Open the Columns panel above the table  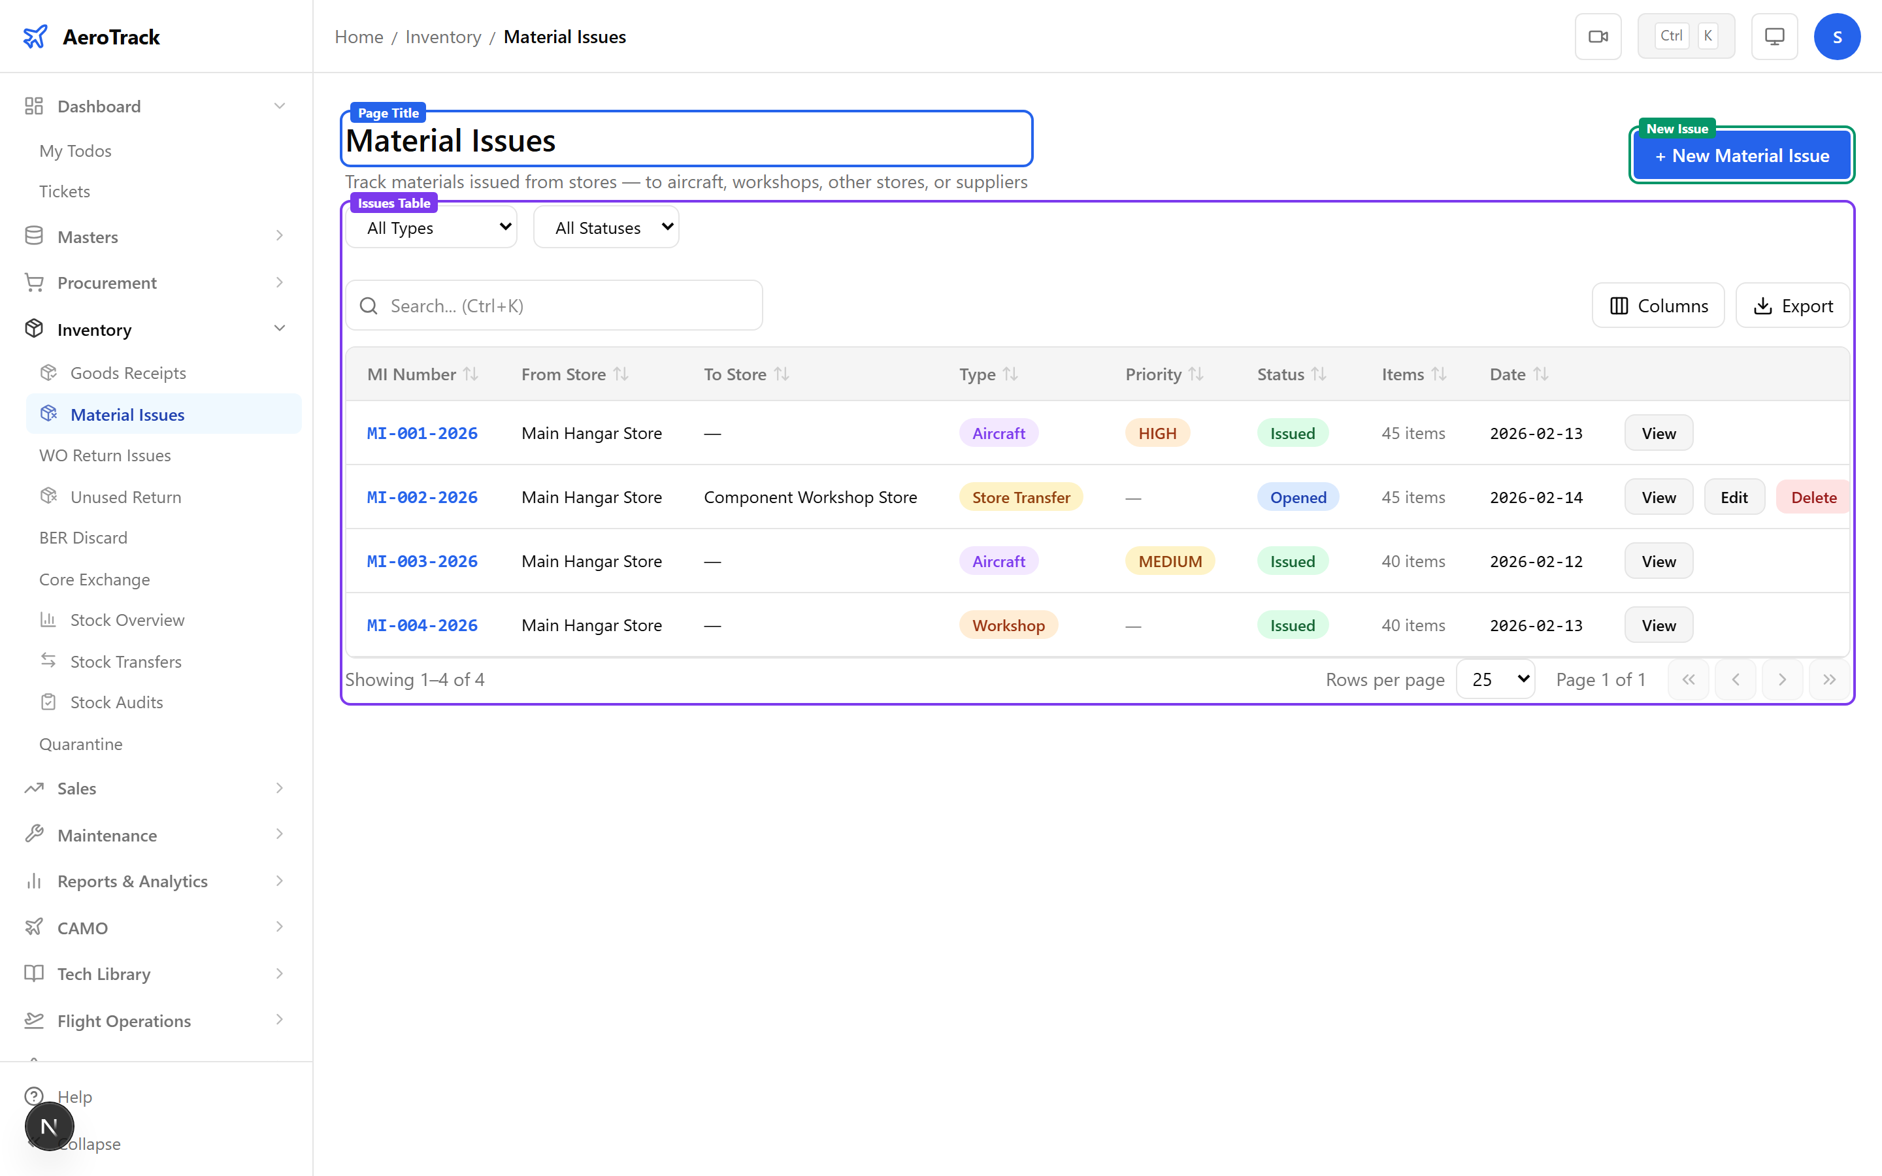[1658, 305]
